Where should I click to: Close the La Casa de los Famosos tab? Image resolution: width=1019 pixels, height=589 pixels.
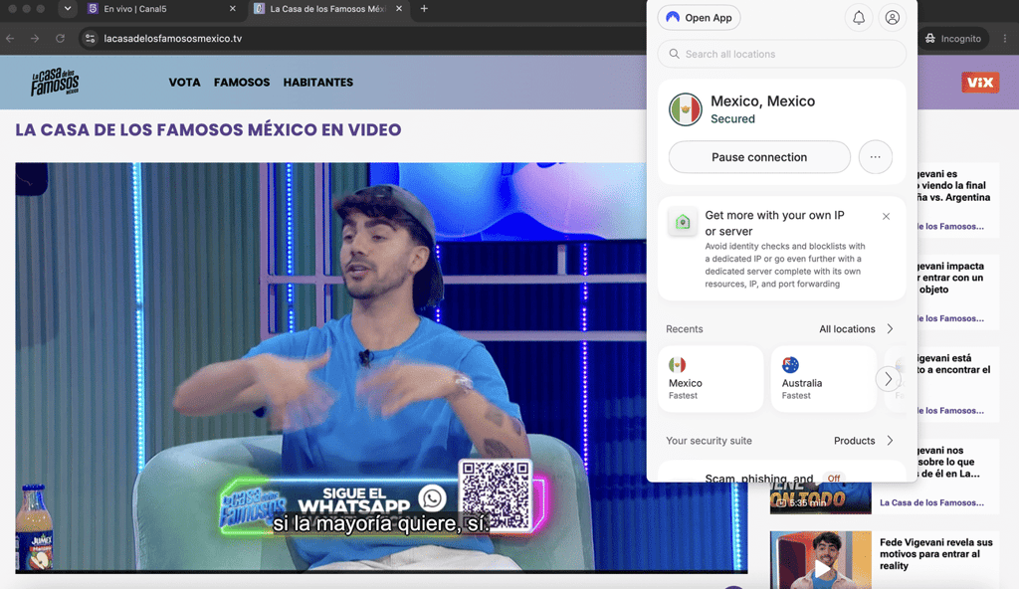(x=399, y=9)
